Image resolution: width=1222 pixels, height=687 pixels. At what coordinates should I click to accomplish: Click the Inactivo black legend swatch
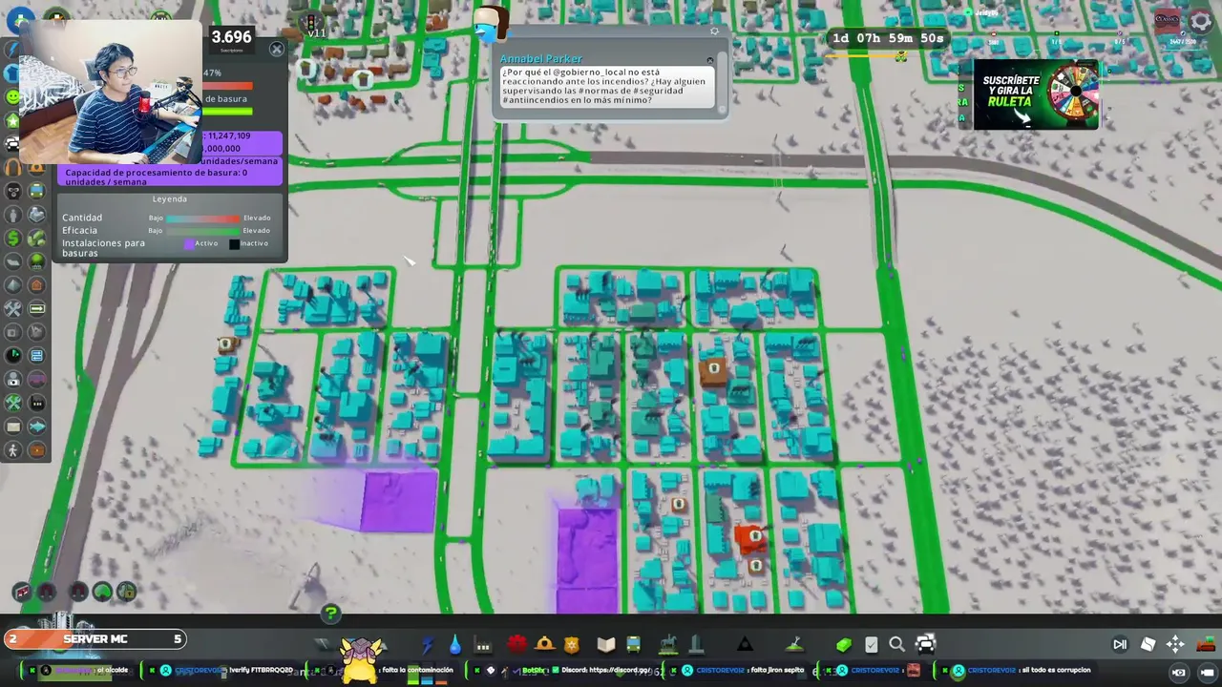(x=234, y=244)
